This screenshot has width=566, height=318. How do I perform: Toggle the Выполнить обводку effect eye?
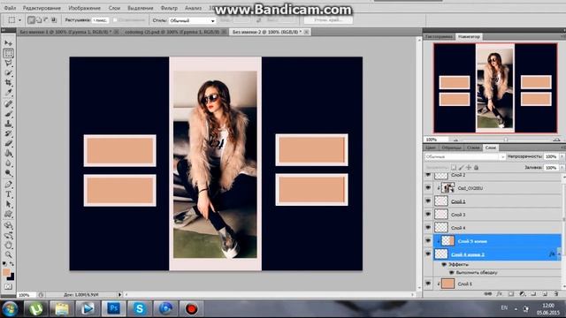451,273
